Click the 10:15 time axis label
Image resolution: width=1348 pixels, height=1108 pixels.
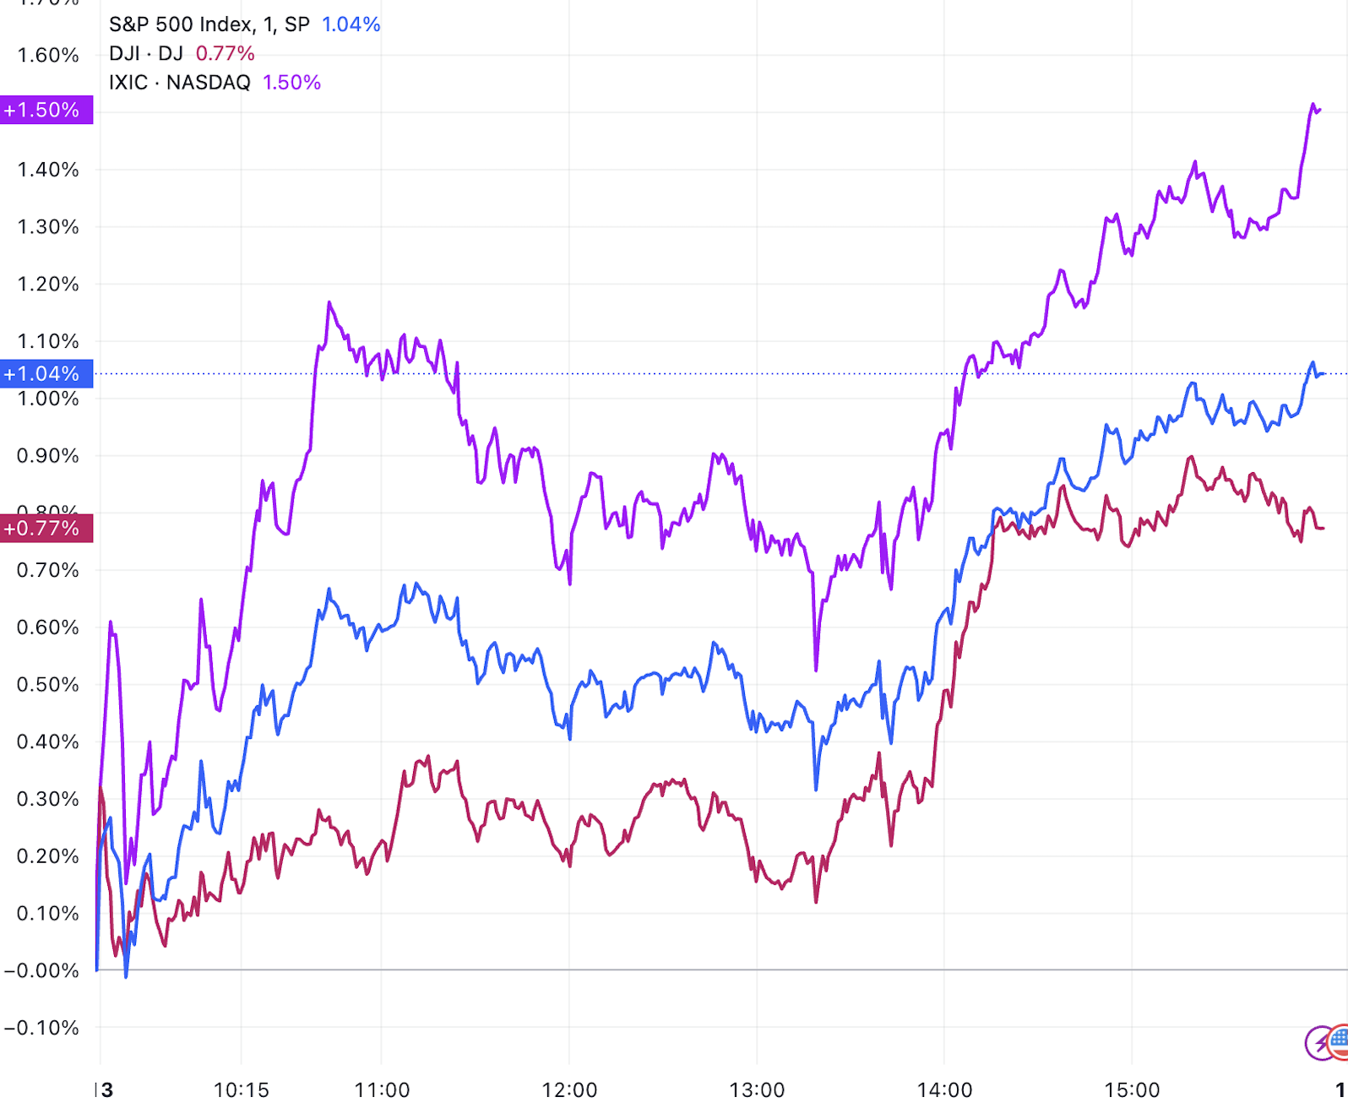(x=241, y=1090)
